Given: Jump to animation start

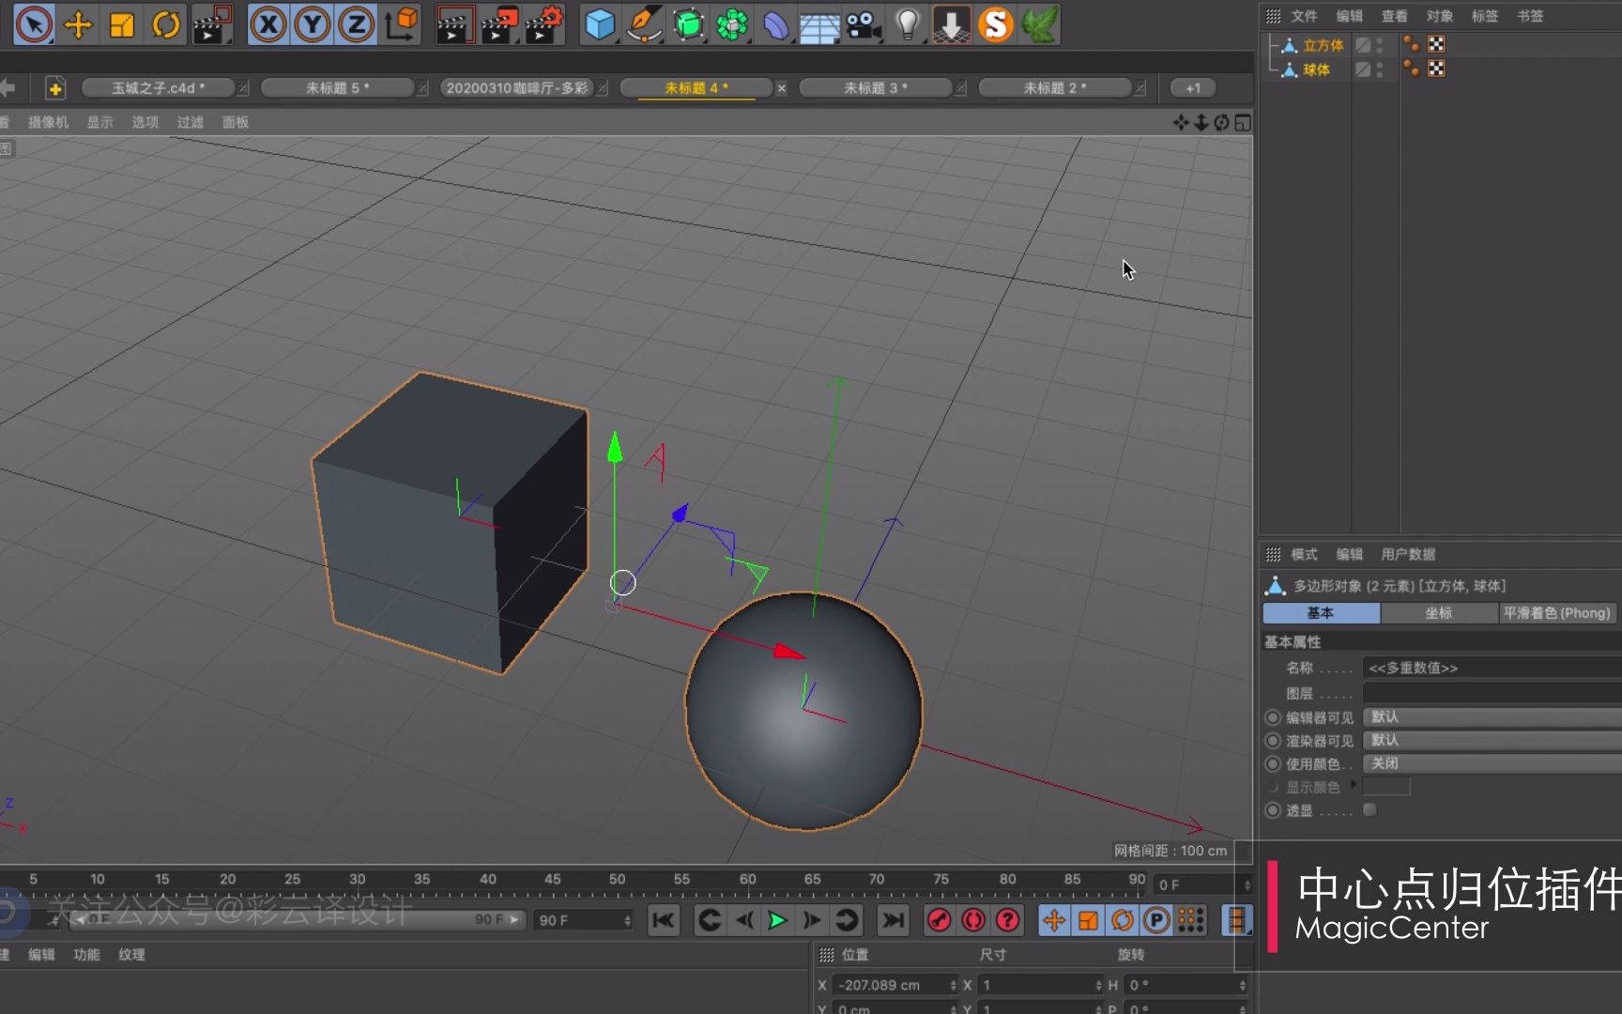Looking at the screenshot, I should [x=663, y=921].
